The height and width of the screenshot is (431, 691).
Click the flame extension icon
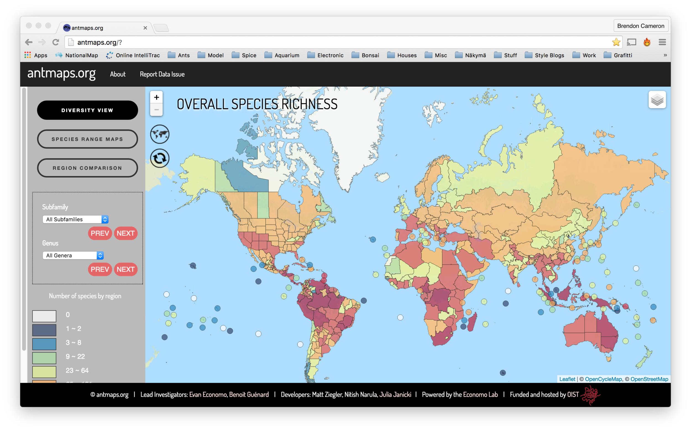coord(647,42)
